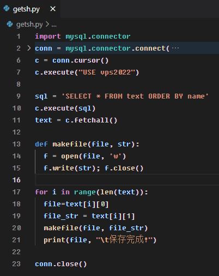The height and width of the screenshot is (276, 219).
Task: Open the breadcrumb ellipsis symbol menu
Action: click(x=54, y=24)
